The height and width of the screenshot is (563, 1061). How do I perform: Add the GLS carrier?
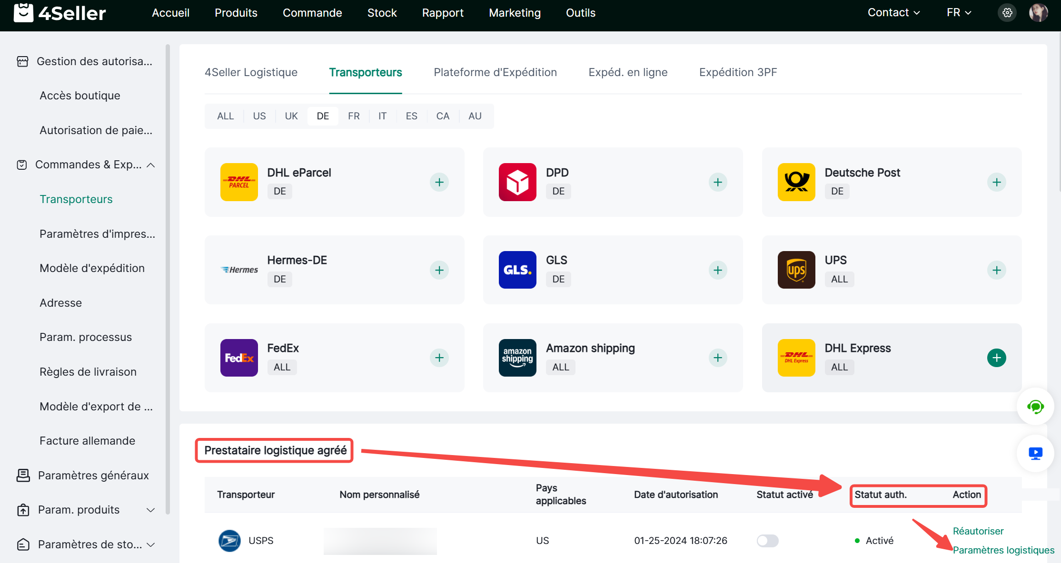(x=717, y=270)
